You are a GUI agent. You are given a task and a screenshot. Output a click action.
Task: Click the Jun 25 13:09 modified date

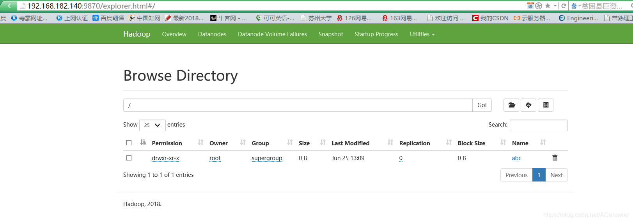click(x=348, y=158)
